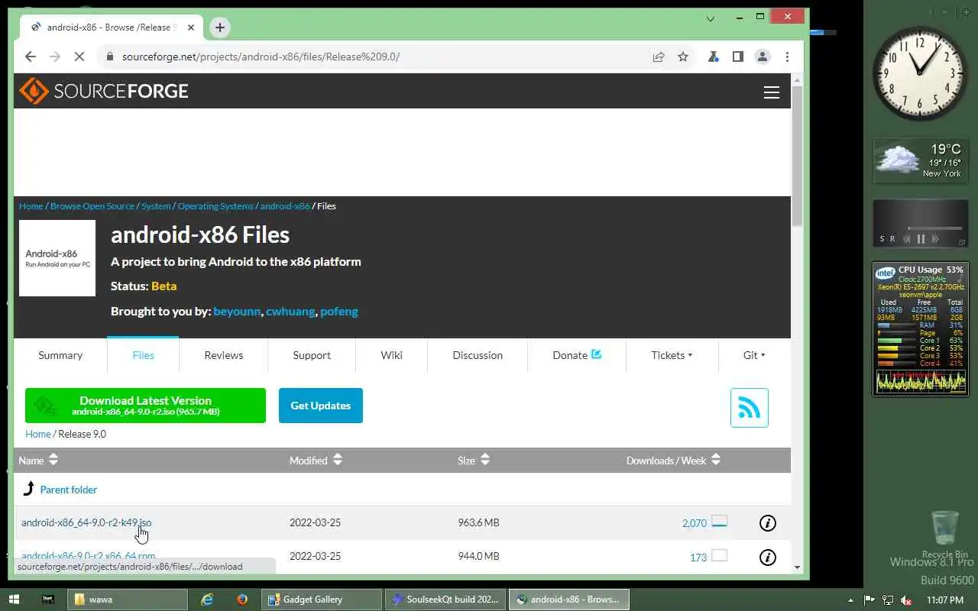
Task: Open the Reviews tab
Action: (x=224, y=355)
